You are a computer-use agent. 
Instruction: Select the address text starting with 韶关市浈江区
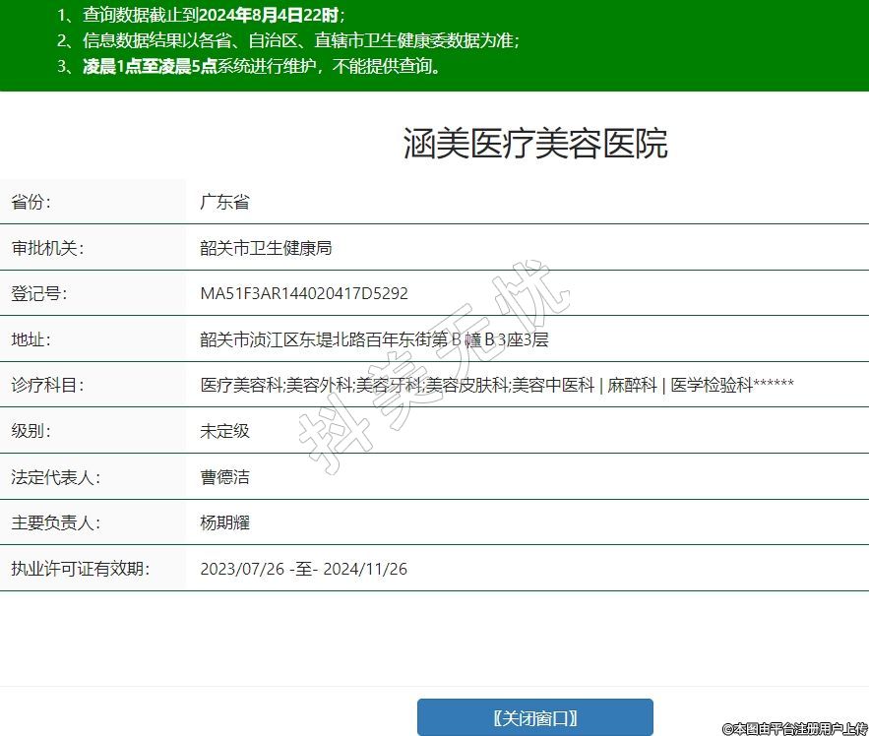[x=374, y=339]
